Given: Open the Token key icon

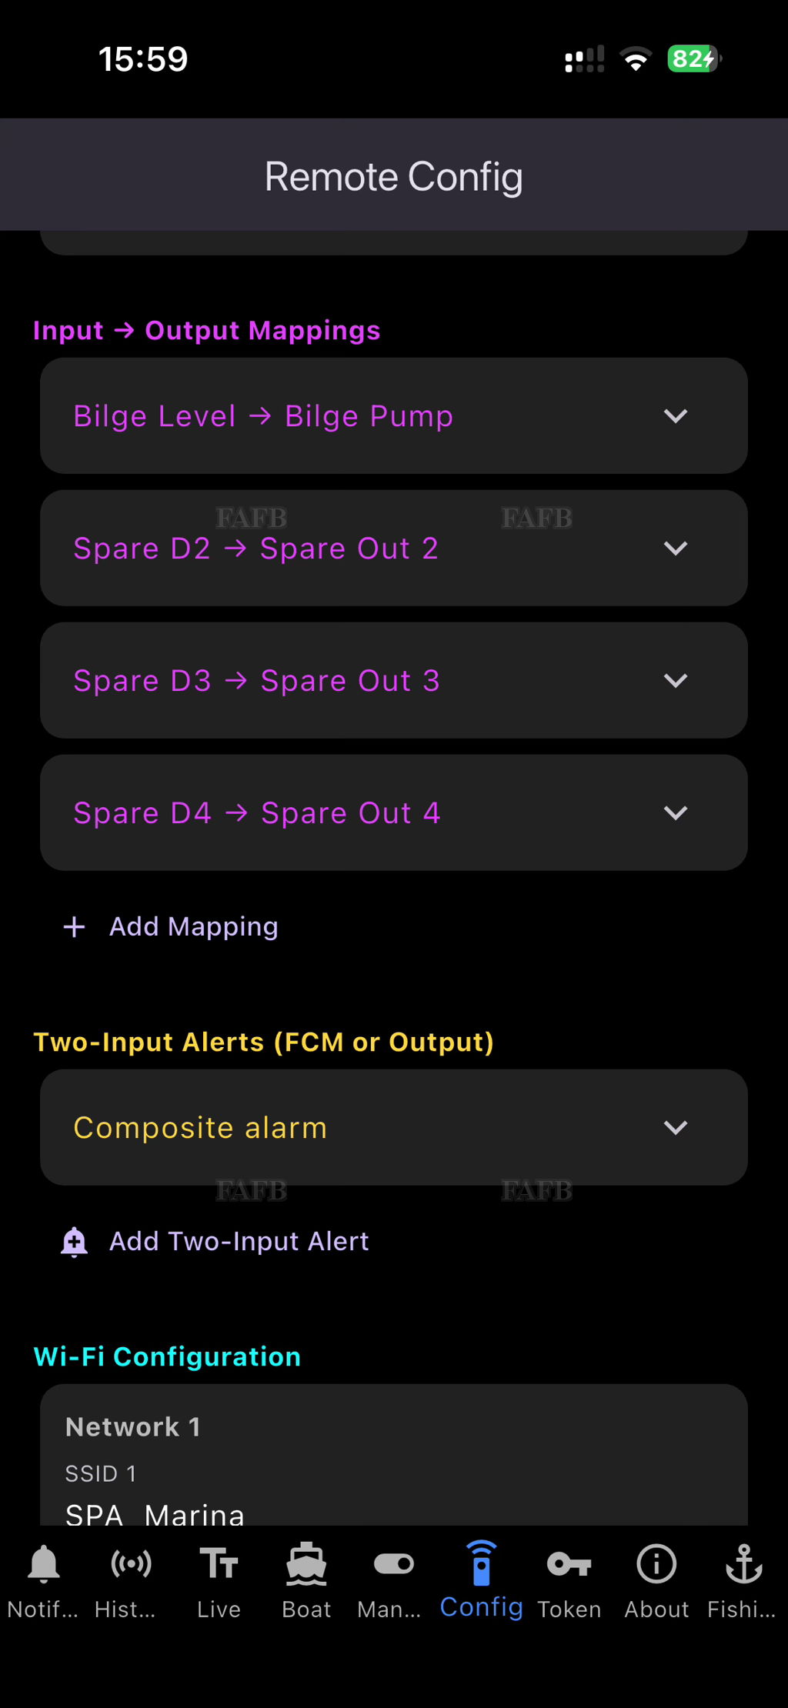Looking at the screenshot, I should point(569,1565).
